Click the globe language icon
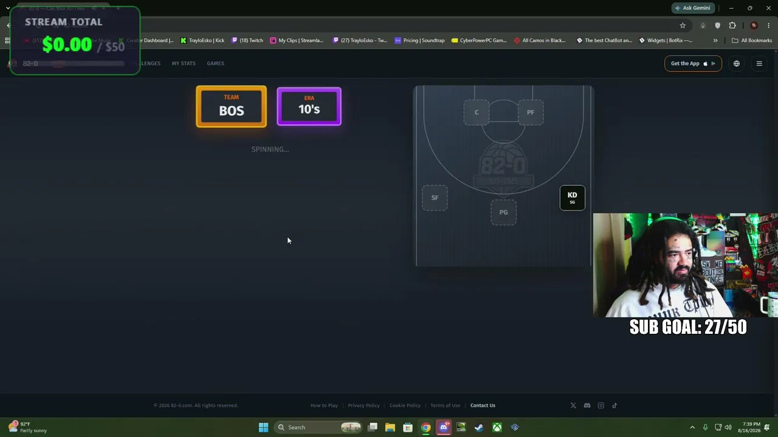The image size is (778, 437). tap(737, 64)
